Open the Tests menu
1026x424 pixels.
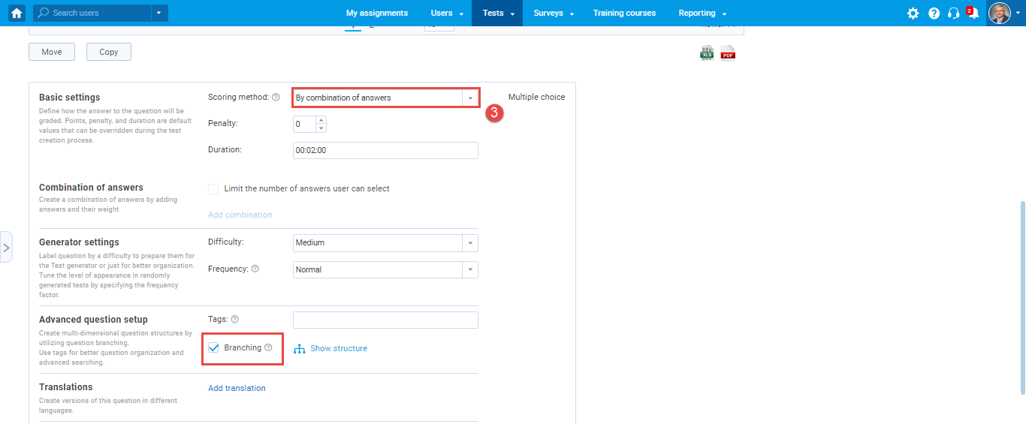click(496, 14)
